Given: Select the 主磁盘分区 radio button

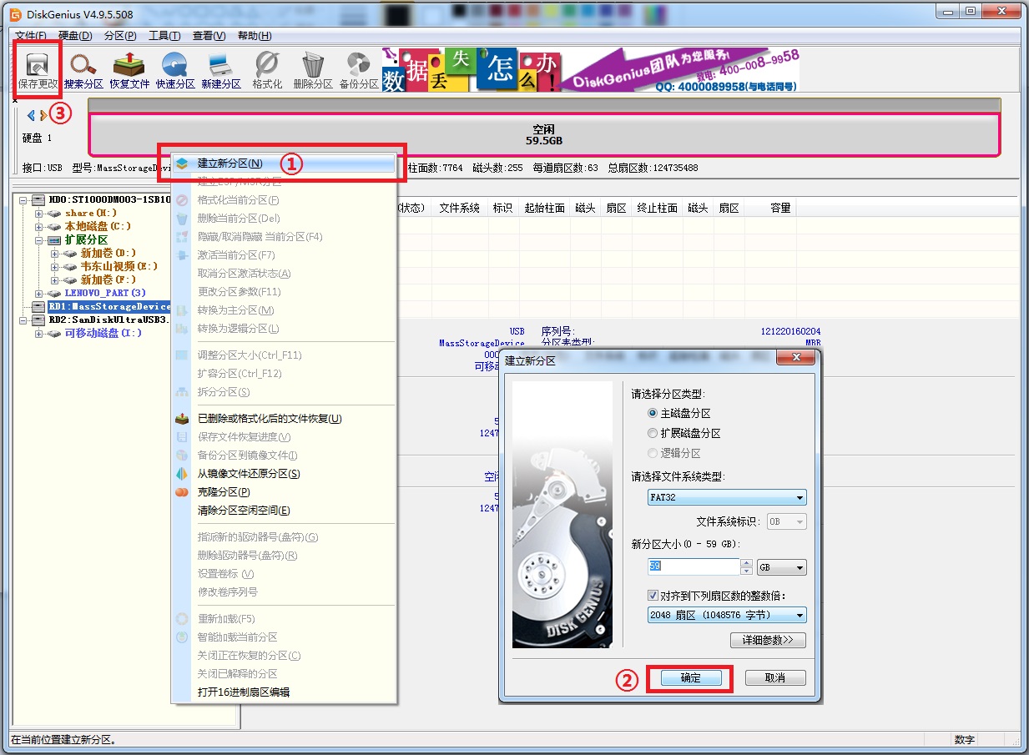Looking at the screenshot, I should click(653, 413).
